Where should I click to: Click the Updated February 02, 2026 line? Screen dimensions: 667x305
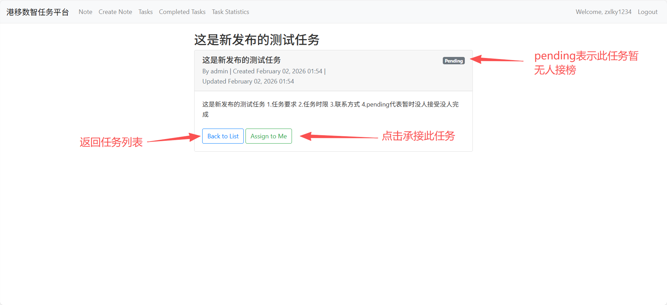tap(248, 81)
